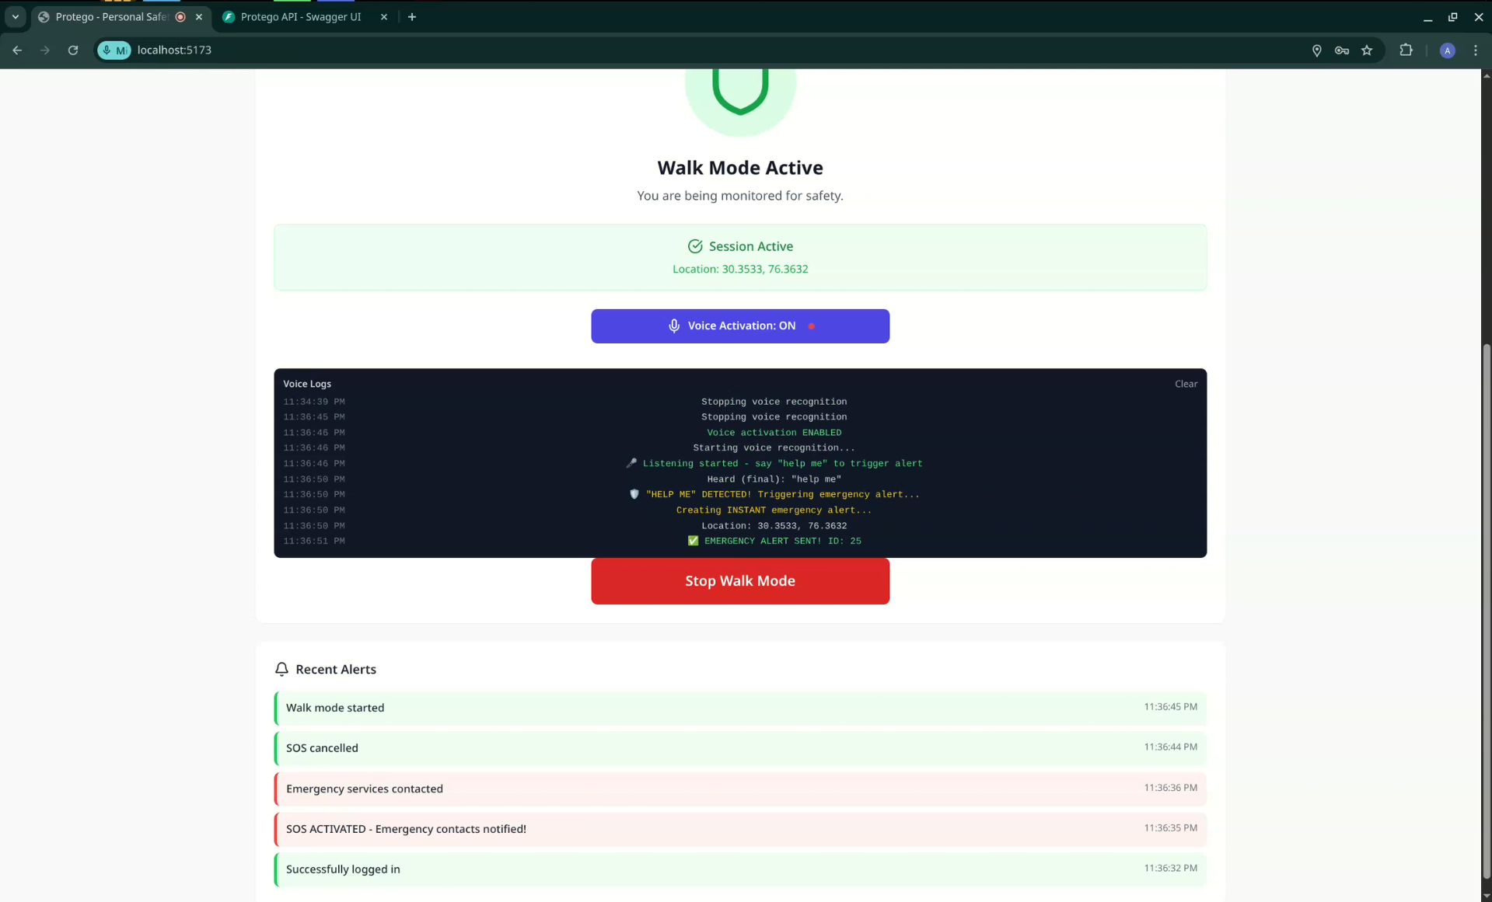This screenshot has height=902, width=1492.
Task: Click the microphone icon in Voice Activation button
Action: 674,326
